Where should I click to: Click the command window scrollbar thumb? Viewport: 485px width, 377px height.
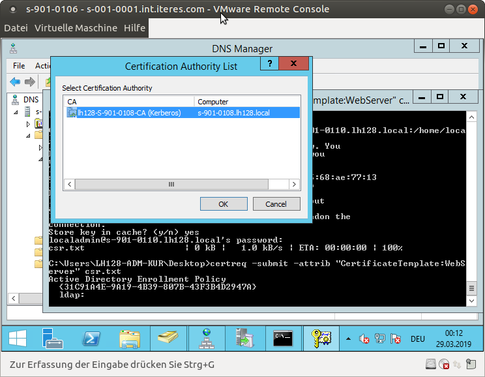471,288
